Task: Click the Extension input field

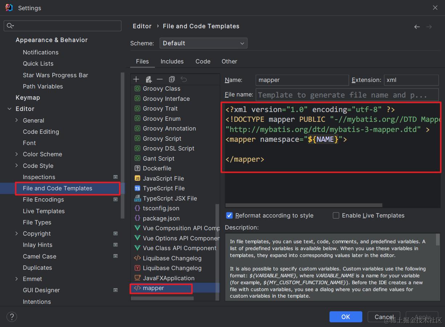Action: coord(411,80)
